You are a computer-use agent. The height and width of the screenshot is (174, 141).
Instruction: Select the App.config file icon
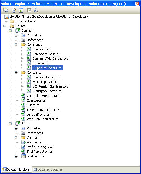pyautogui.click(x=23, y=142)
